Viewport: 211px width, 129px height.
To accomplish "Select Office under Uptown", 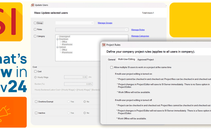I will [64, 50].
